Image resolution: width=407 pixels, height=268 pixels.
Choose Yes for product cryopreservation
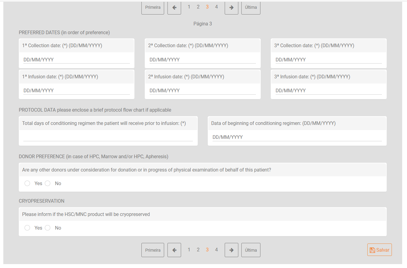click(27, 228)
